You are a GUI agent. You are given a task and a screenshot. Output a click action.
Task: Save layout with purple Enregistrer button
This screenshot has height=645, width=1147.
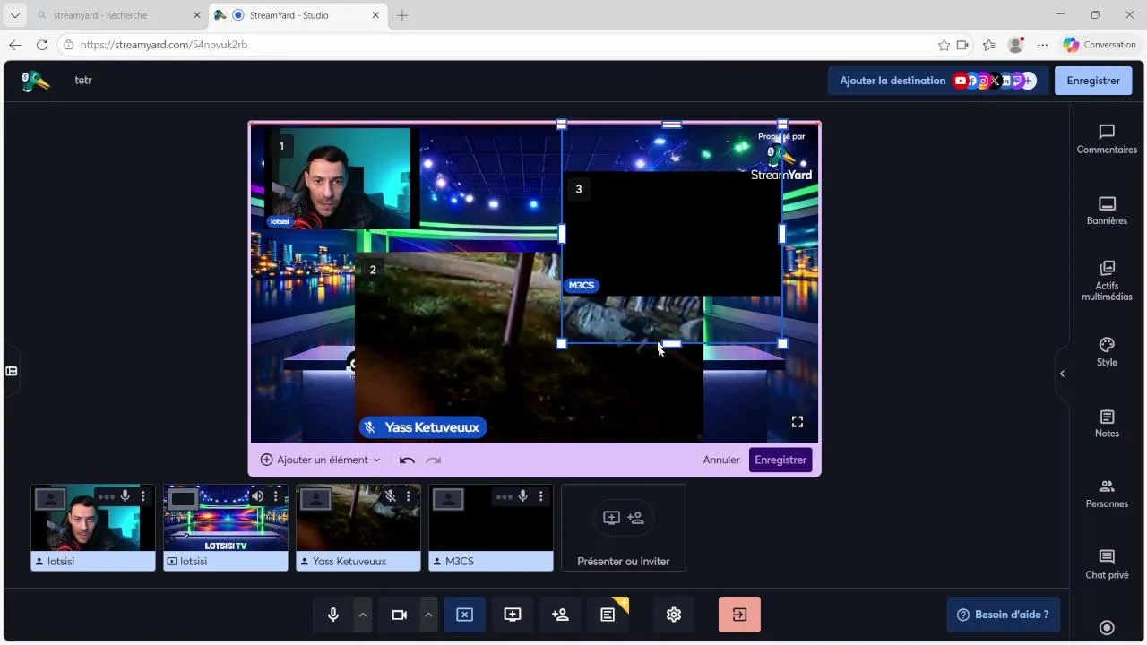tap(780, 460)
